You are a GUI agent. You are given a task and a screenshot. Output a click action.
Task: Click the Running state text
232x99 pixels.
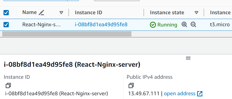point(167,25)
